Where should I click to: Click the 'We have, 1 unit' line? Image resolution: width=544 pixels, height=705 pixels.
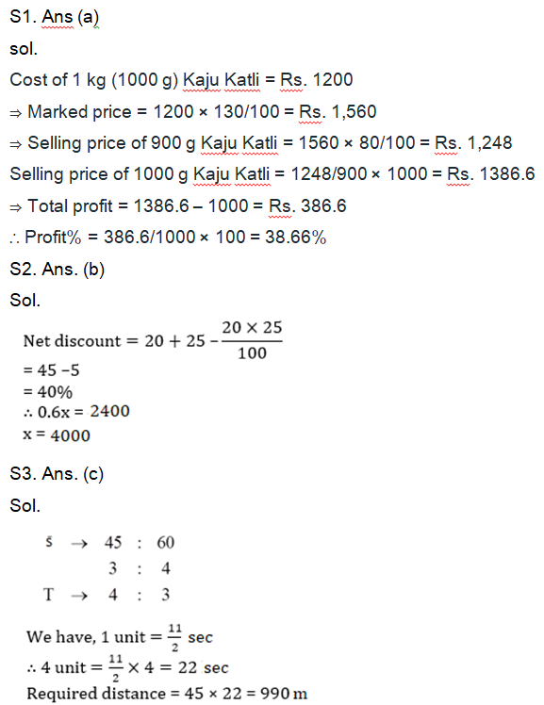[120, 637]
